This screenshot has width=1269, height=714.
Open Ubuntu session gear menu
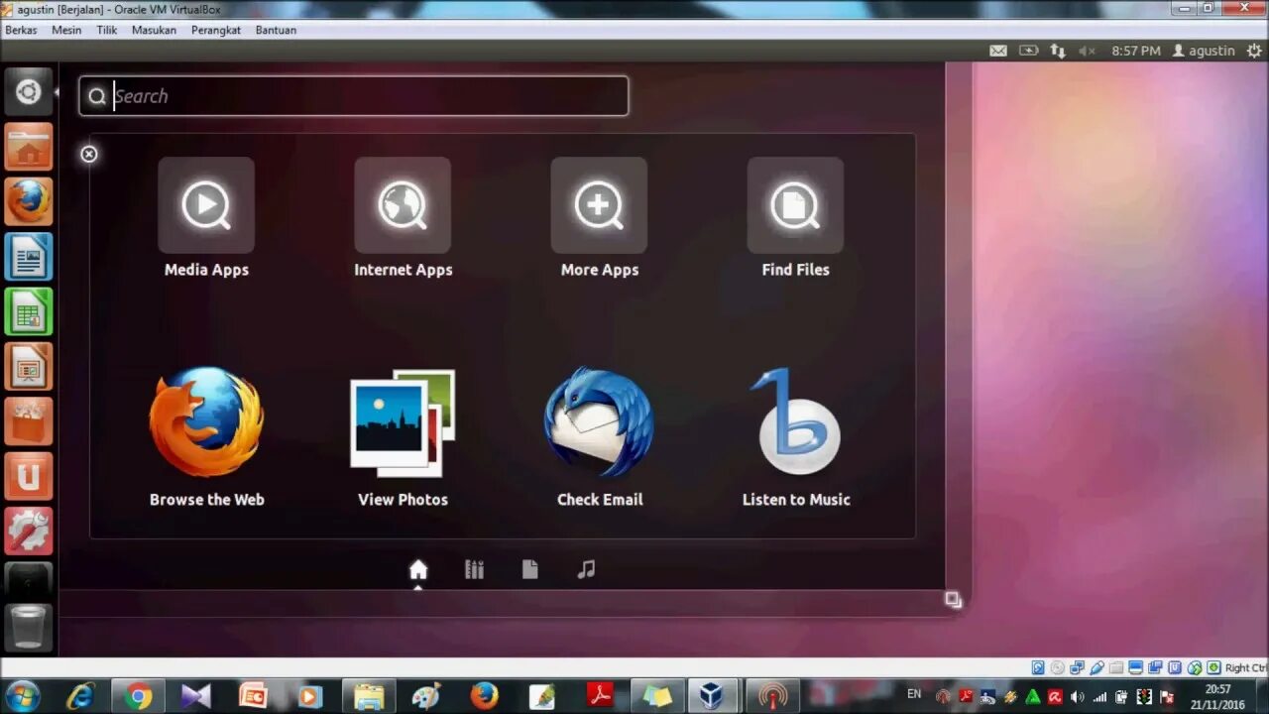click(1254, 51)
